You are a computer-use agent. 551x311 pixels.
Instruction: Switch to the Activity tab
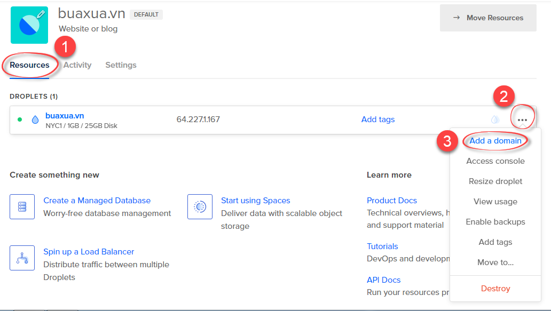77,65
